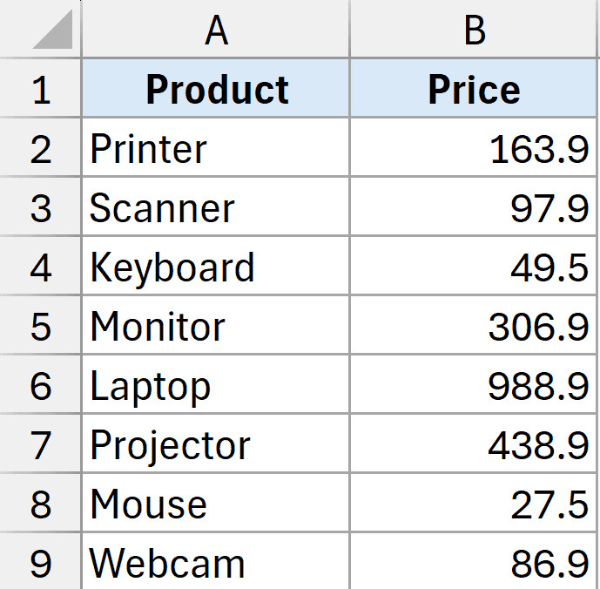Select column B header

474,30
